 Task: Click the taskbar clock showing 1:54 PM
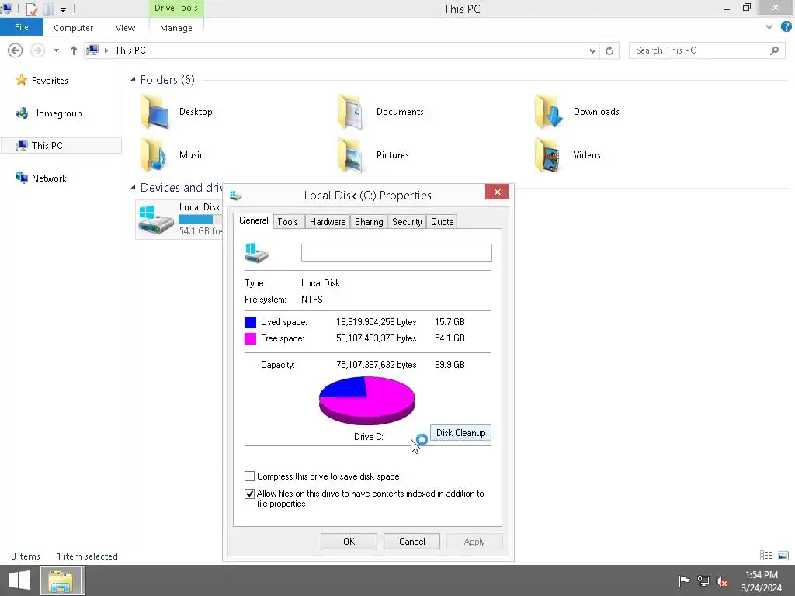(x=761, y=580)
